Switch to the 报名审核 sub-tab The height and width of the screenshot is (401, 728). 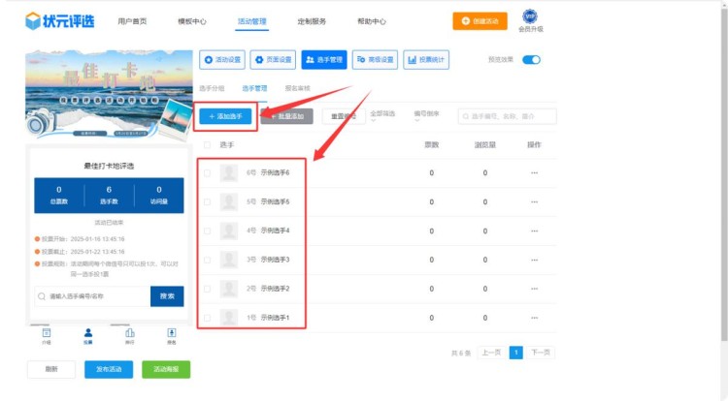(297, 88)
